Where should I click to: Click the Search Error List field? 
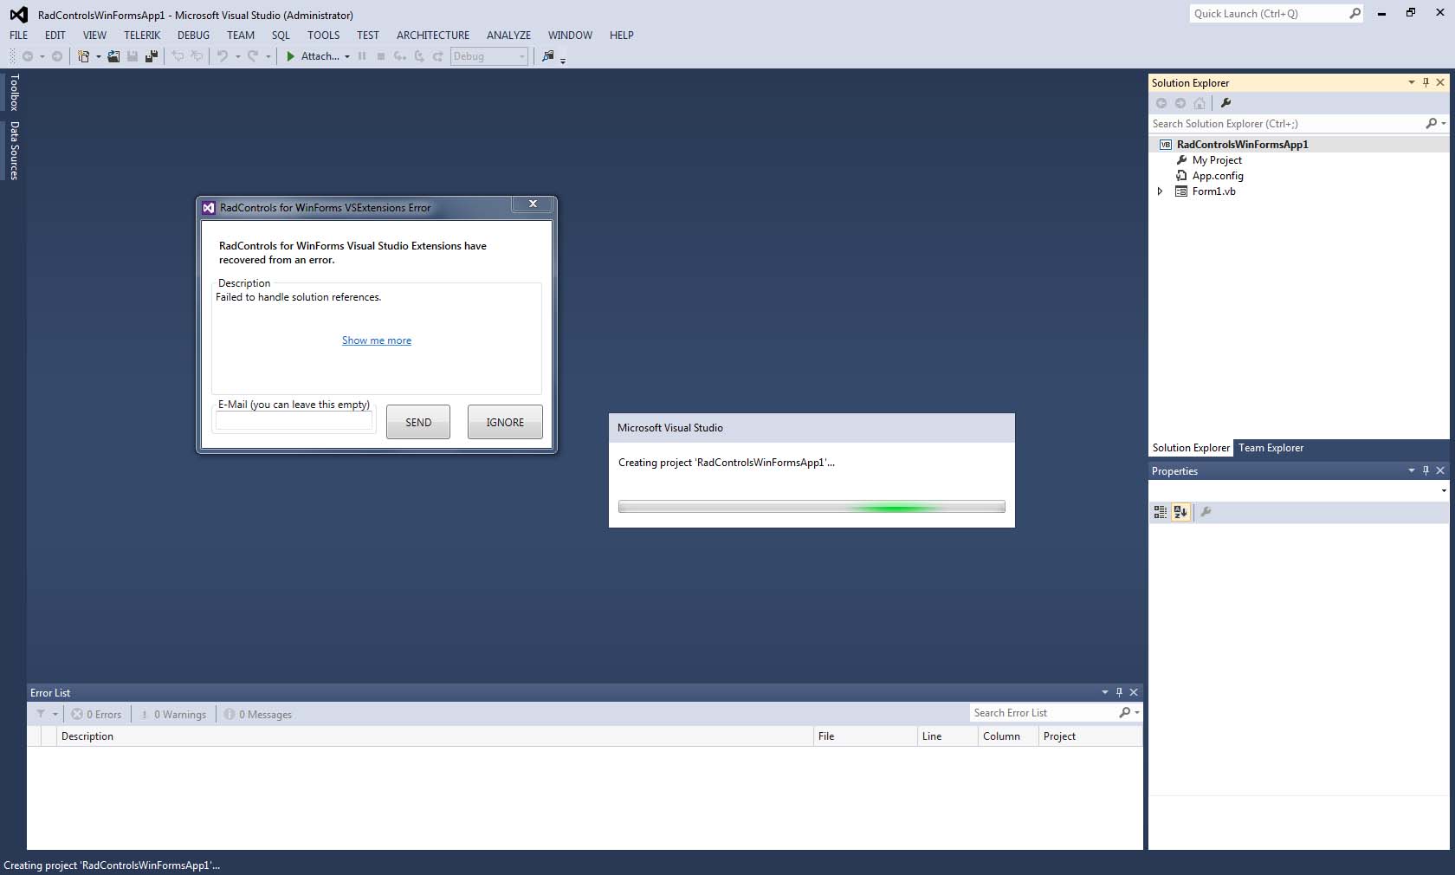[1044, 713]
